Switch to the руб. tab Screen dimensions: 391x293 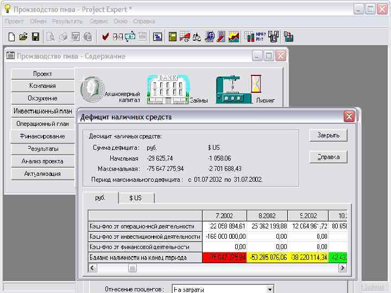pos(100,198)
